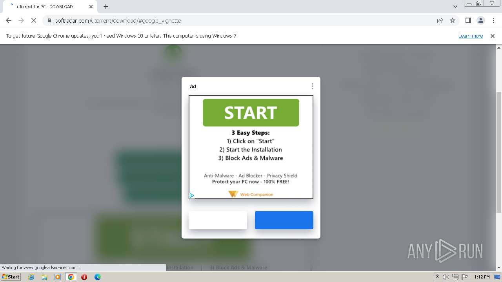The width and height of the screenshot is (502, 282).
Task: Go forward to the next page
Action: point(21,20)
